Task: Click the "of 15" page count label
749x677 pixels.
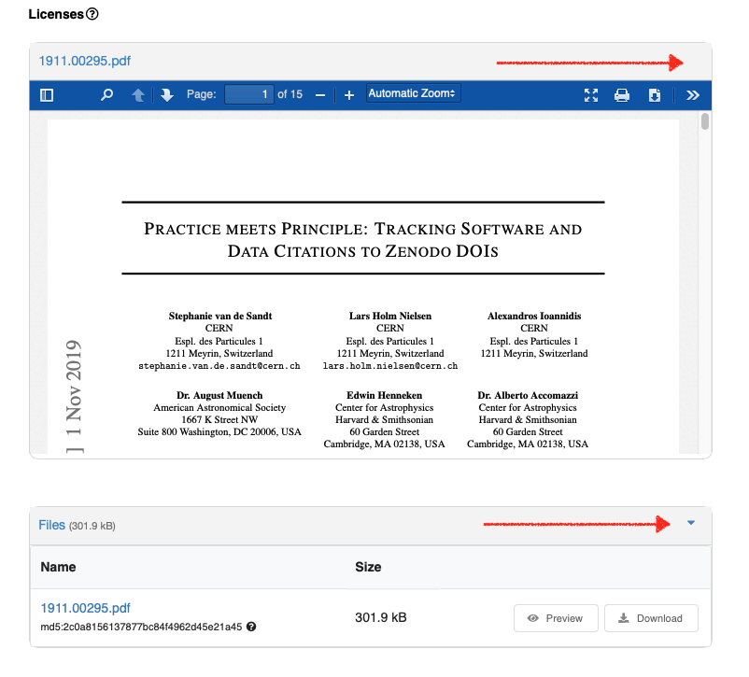Action: [x=290, y=94]
